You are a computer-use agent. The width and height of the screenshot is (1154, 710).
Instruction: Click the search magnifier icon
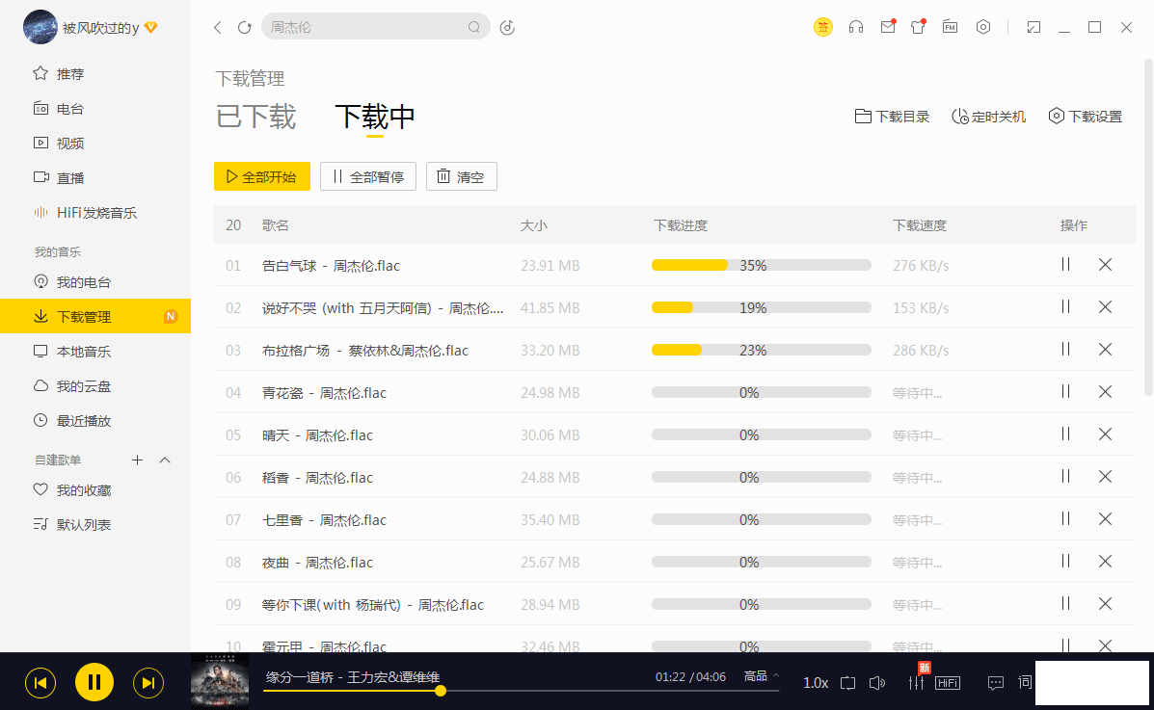point(474,27)
